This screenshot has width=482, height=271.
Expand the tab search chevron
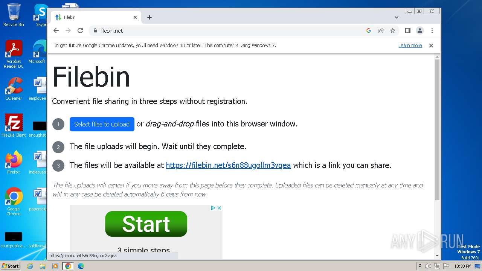tap(397, 17)
